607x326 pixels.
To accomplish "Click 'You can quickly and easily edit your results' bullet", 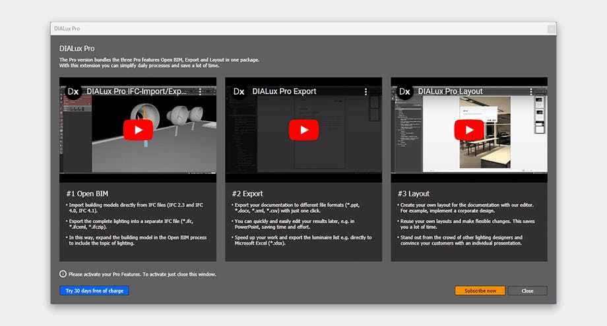I will pos(294,224).
